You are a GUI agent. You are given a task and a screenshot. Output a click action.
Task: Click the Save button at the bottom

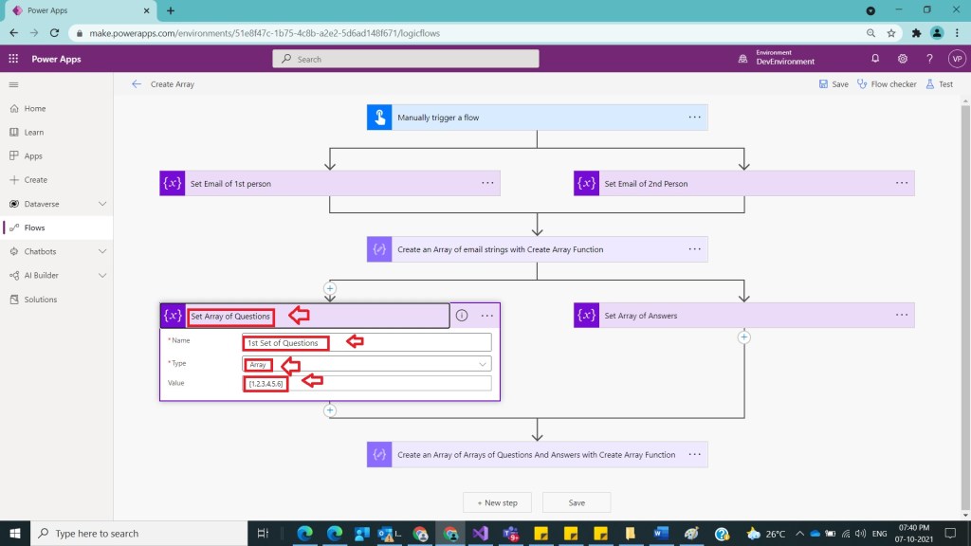coord(577,502)
